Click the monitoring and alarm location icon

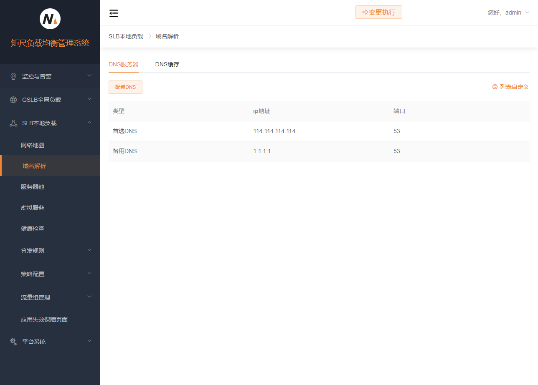pos(13,76)
